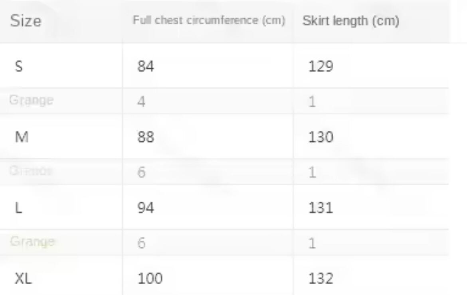Select the L size cell
This screenshot has width=467, height=295.
pos(18,208)
